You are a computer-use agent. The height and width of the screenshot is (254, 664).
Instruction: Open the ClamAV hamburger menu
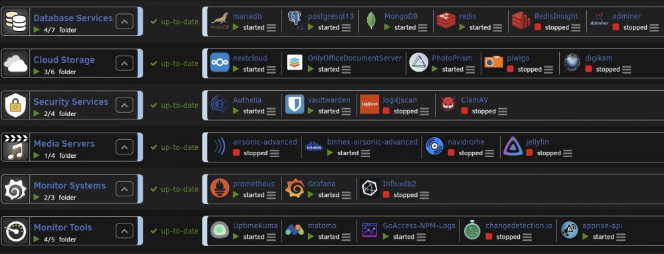click(503, 111)
